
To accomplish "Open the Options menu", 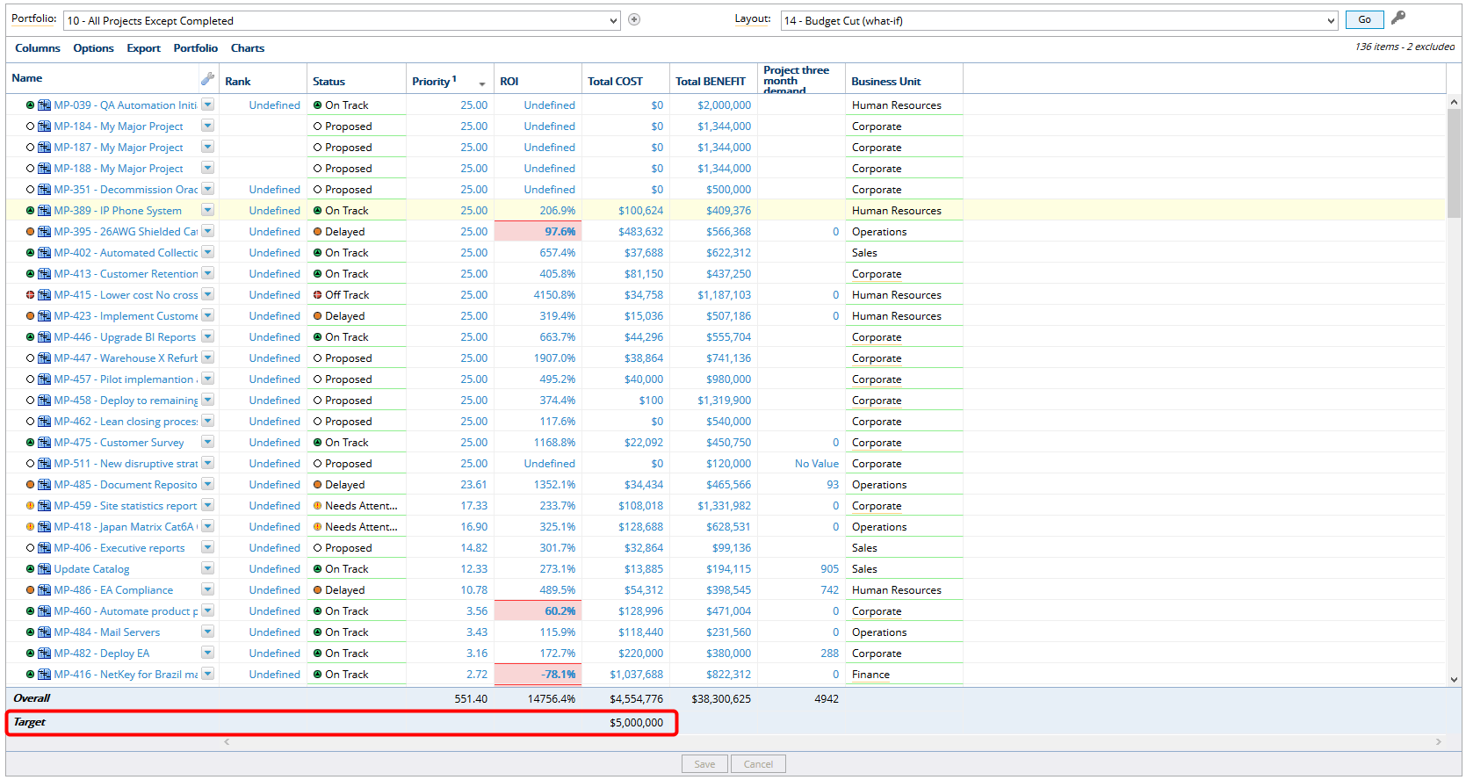I will coord(93,48).
